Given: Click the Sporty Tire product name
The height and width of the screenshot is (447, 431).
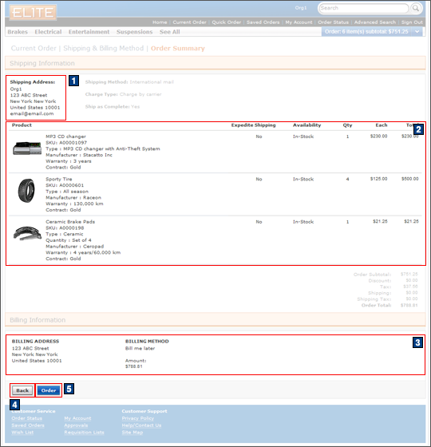Looking at the screenshot, I should tap(59, 179).
